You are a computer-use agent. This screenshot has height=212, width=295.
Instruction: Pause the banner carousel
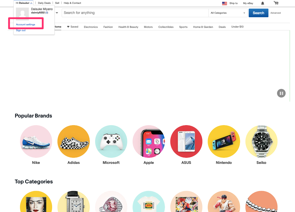[x=281, y=93]
